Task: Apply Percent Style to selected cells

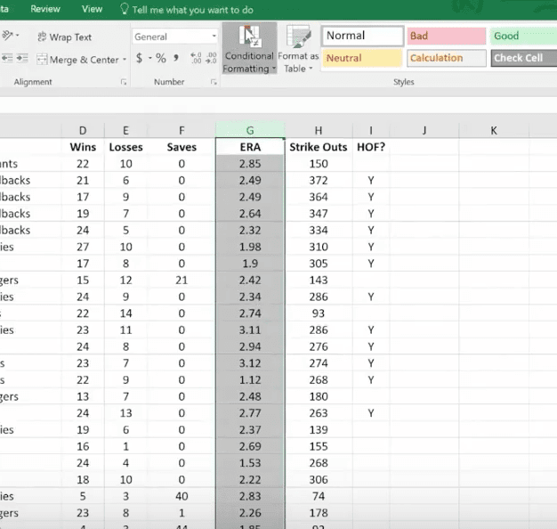Action: [161, 59]
